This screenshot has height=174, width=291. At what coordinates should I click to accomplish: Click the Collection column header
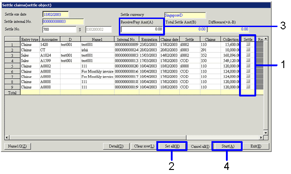(x=231, y=39)
